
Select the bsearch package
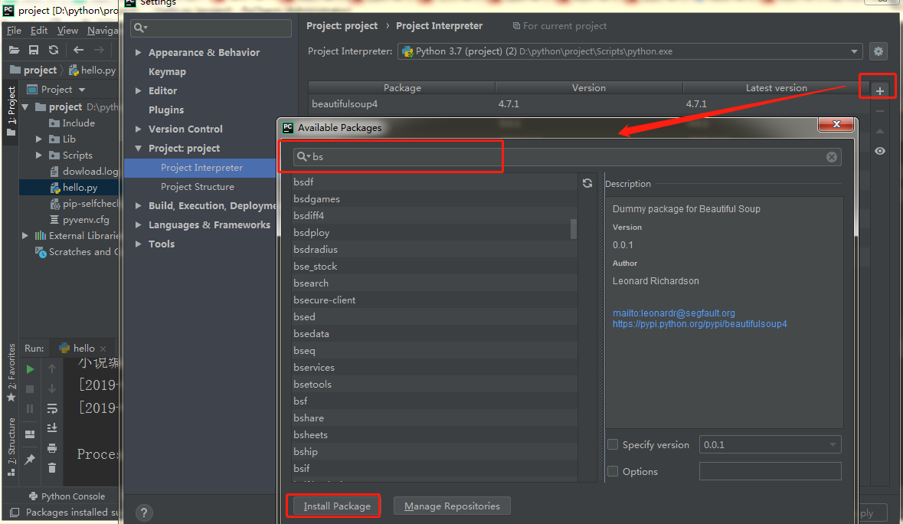[434, 283]
